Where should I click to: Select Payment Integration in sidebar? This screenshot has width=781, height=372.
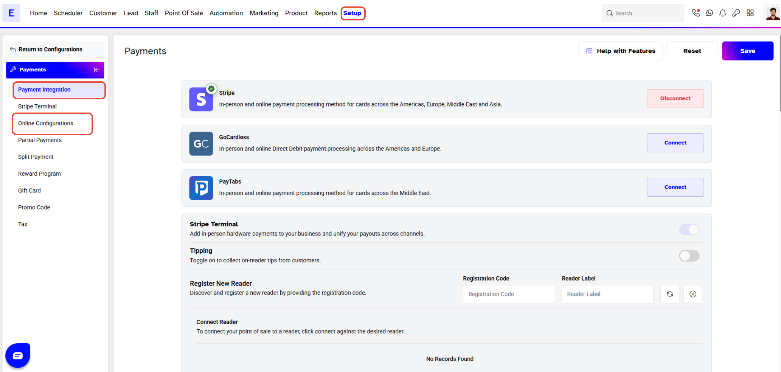click(59, 90)
